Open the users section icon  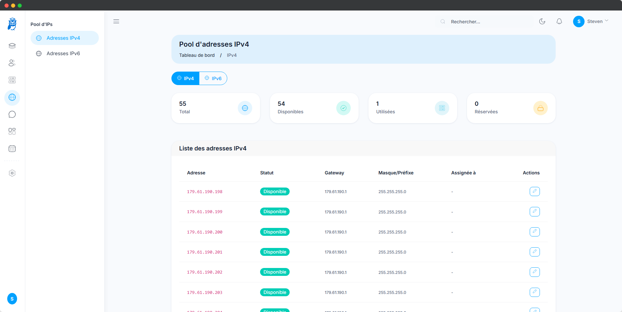pos(12,63)
